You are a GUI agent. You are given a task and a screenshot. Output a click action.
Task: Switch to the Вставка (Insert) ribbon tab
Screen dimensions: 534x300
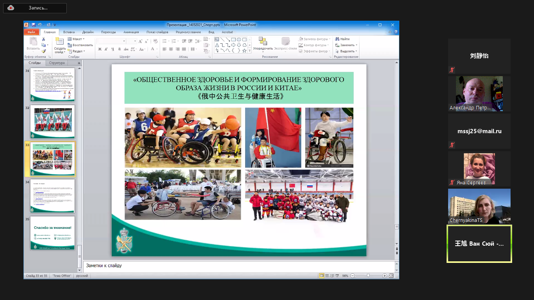click(69, 32)
